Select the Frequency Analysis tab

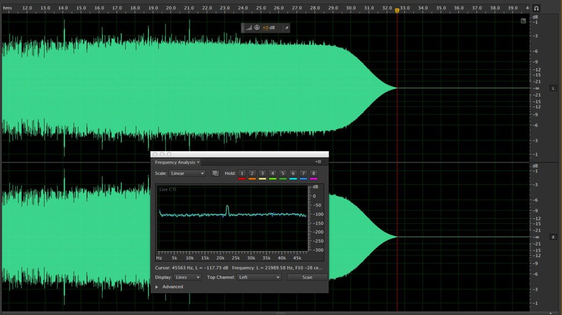[x=175, y=162]
